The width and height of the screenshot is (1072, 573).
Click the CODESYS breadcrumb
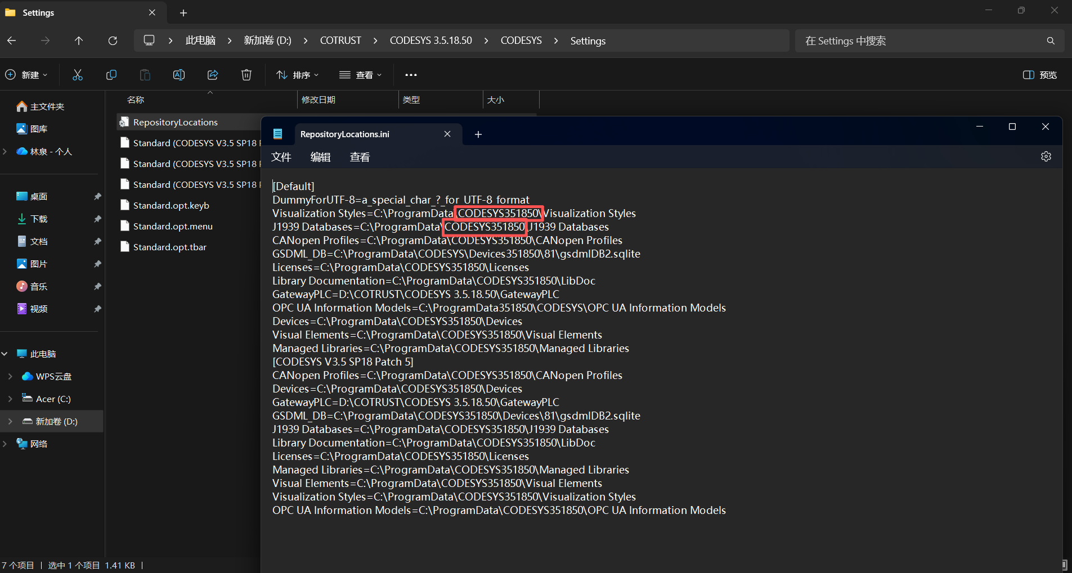tap(521, 40)
